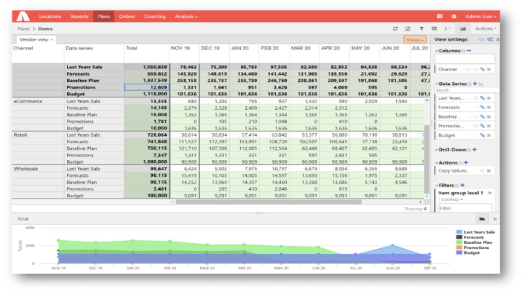Image resolution: width=525 pixels, height=295 pixels.
Task: Click the link icon on Channel column
Action: click(482, 70)
